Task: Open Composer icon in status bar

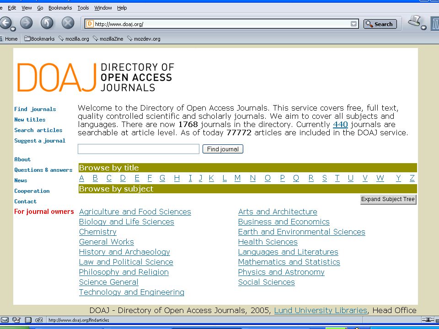Action: [x=16, y=320]
